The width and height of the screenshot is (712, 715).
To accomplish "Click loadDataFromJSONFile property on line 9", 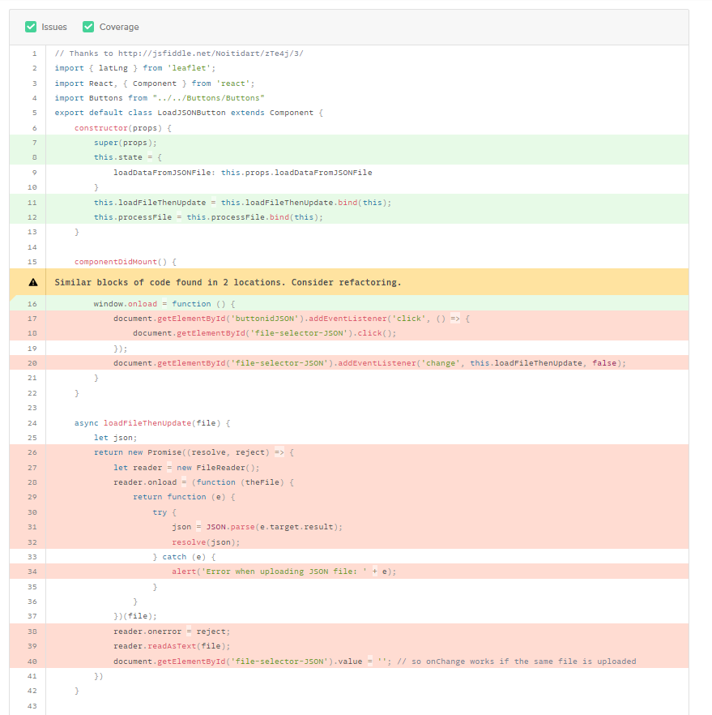I will coord(162,173).
